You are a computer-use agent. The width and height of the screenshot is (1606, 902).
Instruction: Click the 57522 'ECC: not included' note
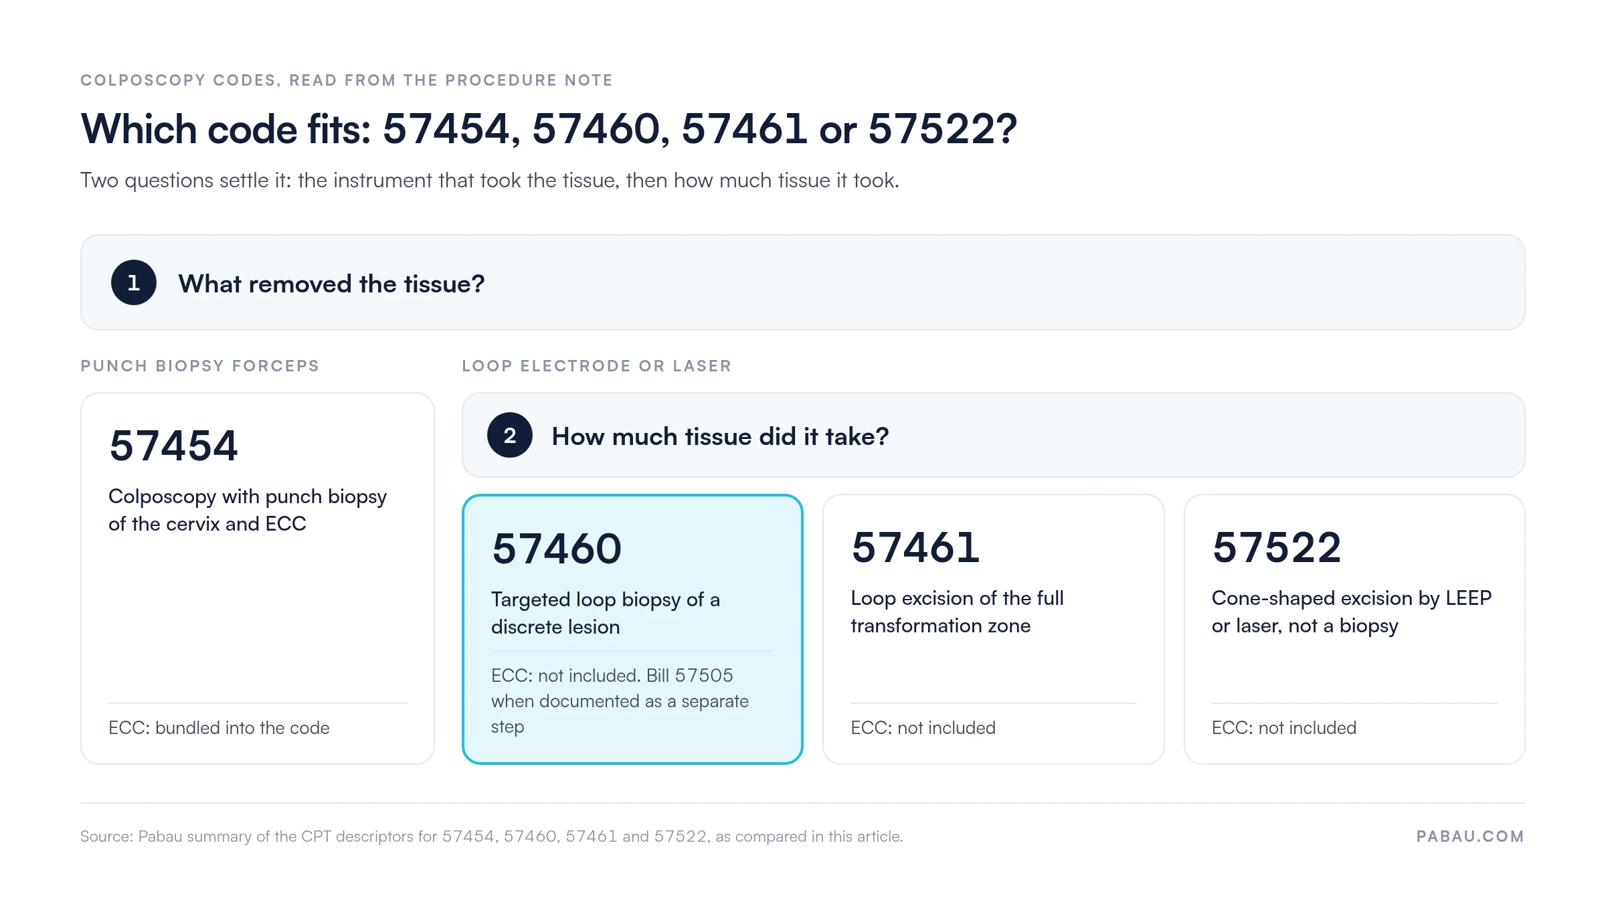pyautogui.click(x=1283, y=728)
